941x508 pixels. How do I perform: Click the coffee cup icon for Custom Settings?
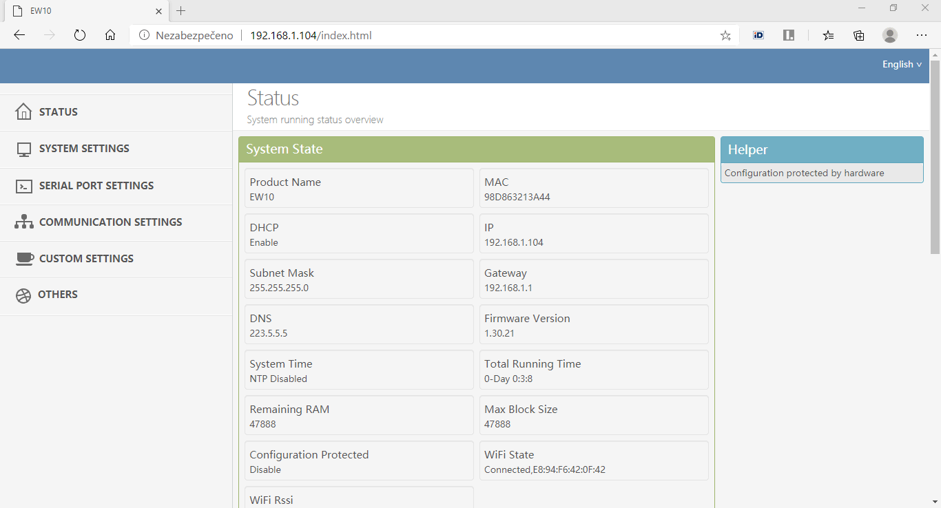click(x=24, y=259)
